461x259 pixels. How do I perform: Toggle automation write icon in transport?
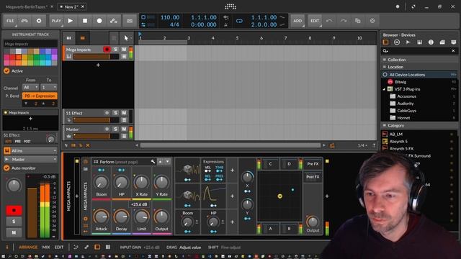click(x=114, y=21)
